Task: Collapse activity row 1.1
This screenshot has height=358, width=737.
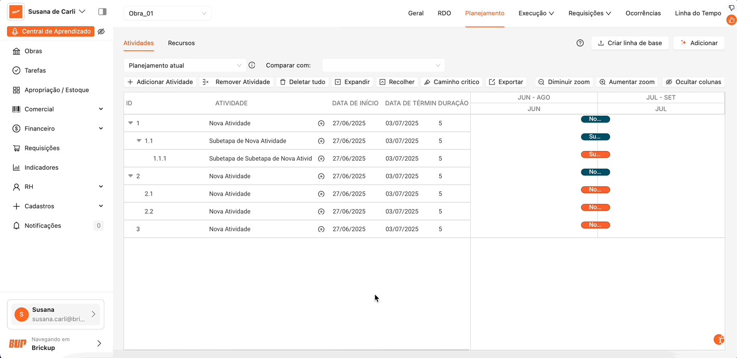Action: 139,141
